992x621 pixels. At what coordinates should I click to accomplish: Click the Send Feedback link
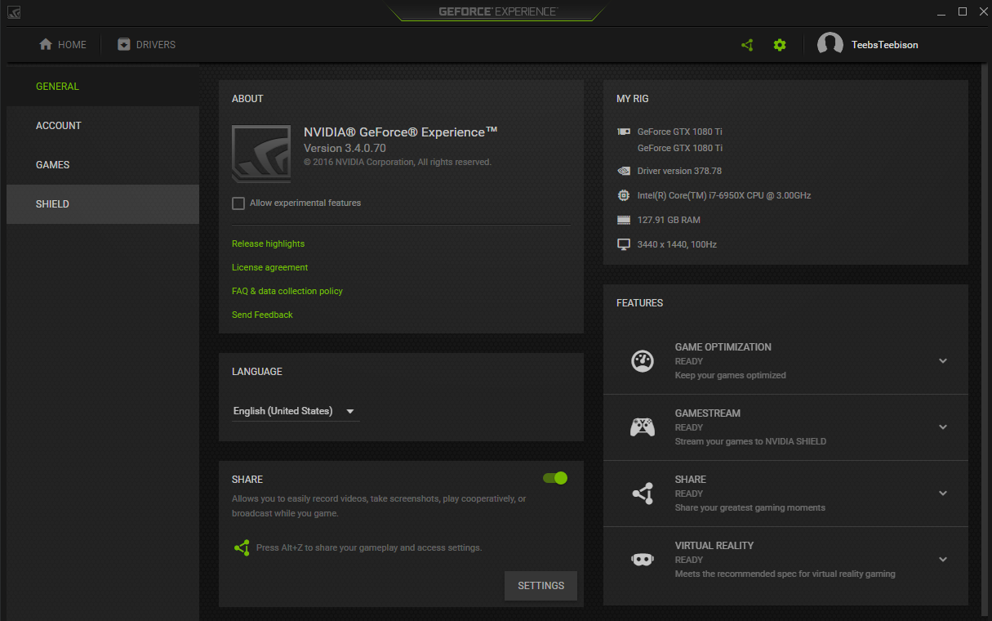pyautogui.click(x=262, y=315)
